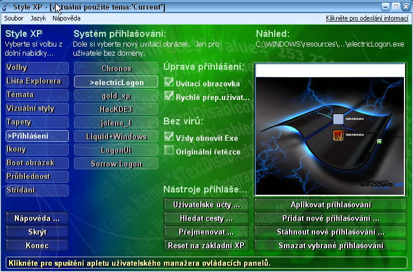Choose the Chronos logon screen

point(116,68)
